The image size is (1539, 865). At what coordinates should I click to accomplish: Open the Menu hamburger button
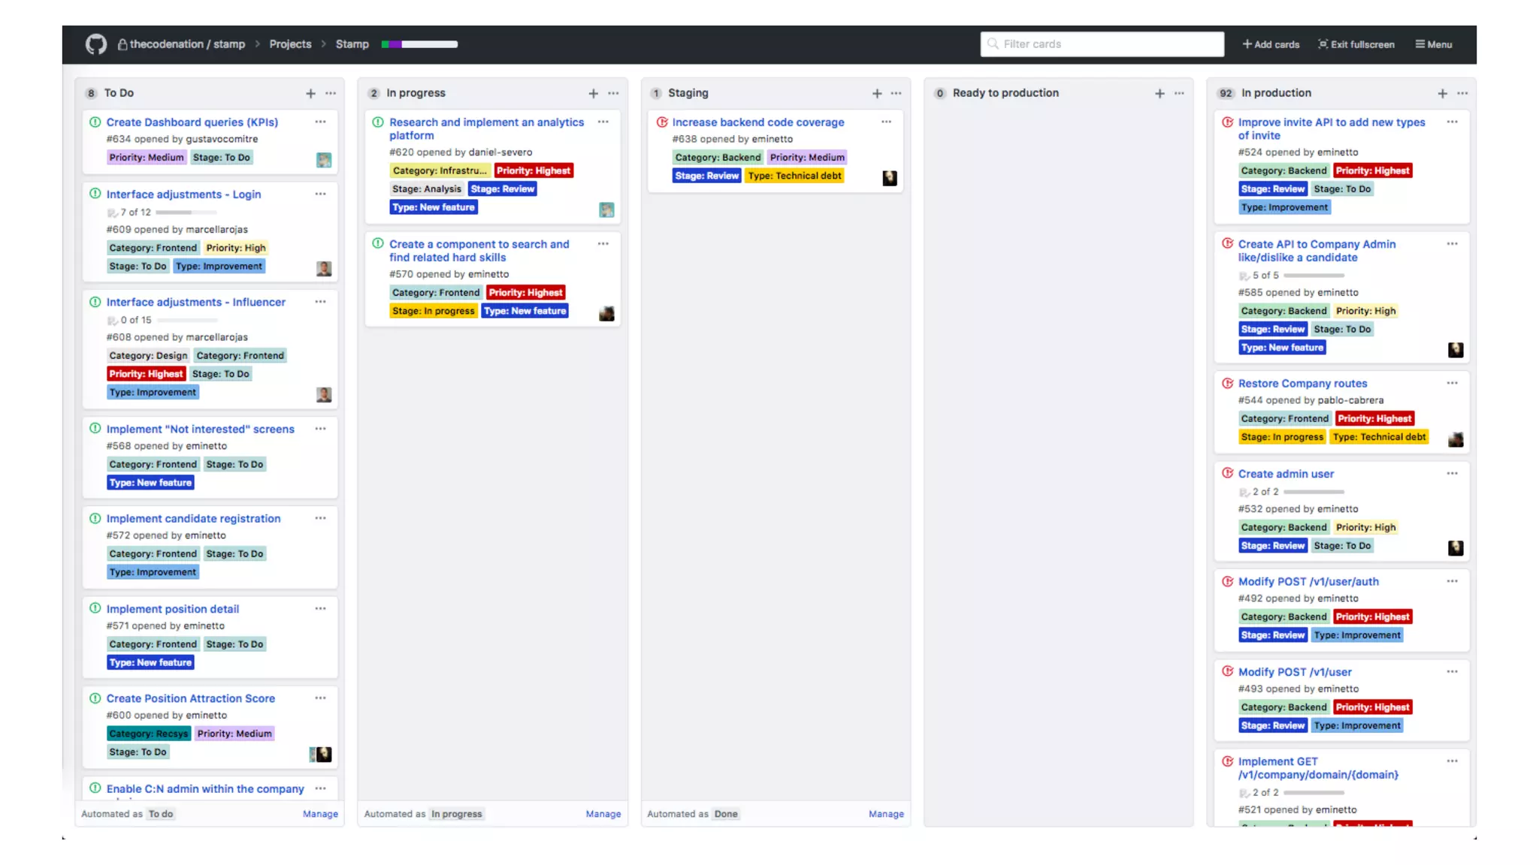pos(1434,44)
